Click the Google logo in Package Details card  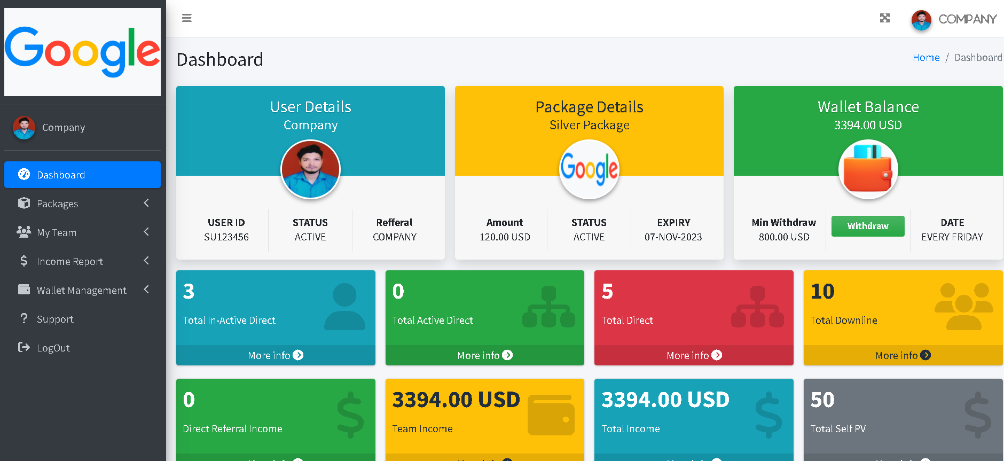pos(589,169)
